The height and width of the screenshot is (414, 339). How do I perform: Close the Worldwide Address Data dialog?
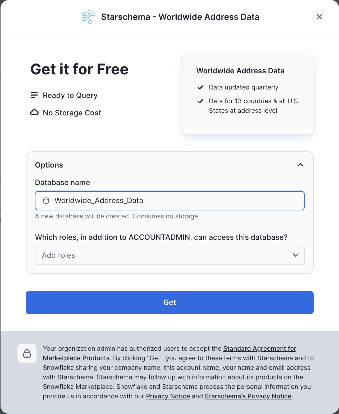point(319,17)
